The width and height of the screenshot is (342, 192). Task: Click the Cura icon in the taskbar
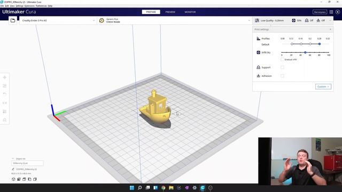[203, 188]
